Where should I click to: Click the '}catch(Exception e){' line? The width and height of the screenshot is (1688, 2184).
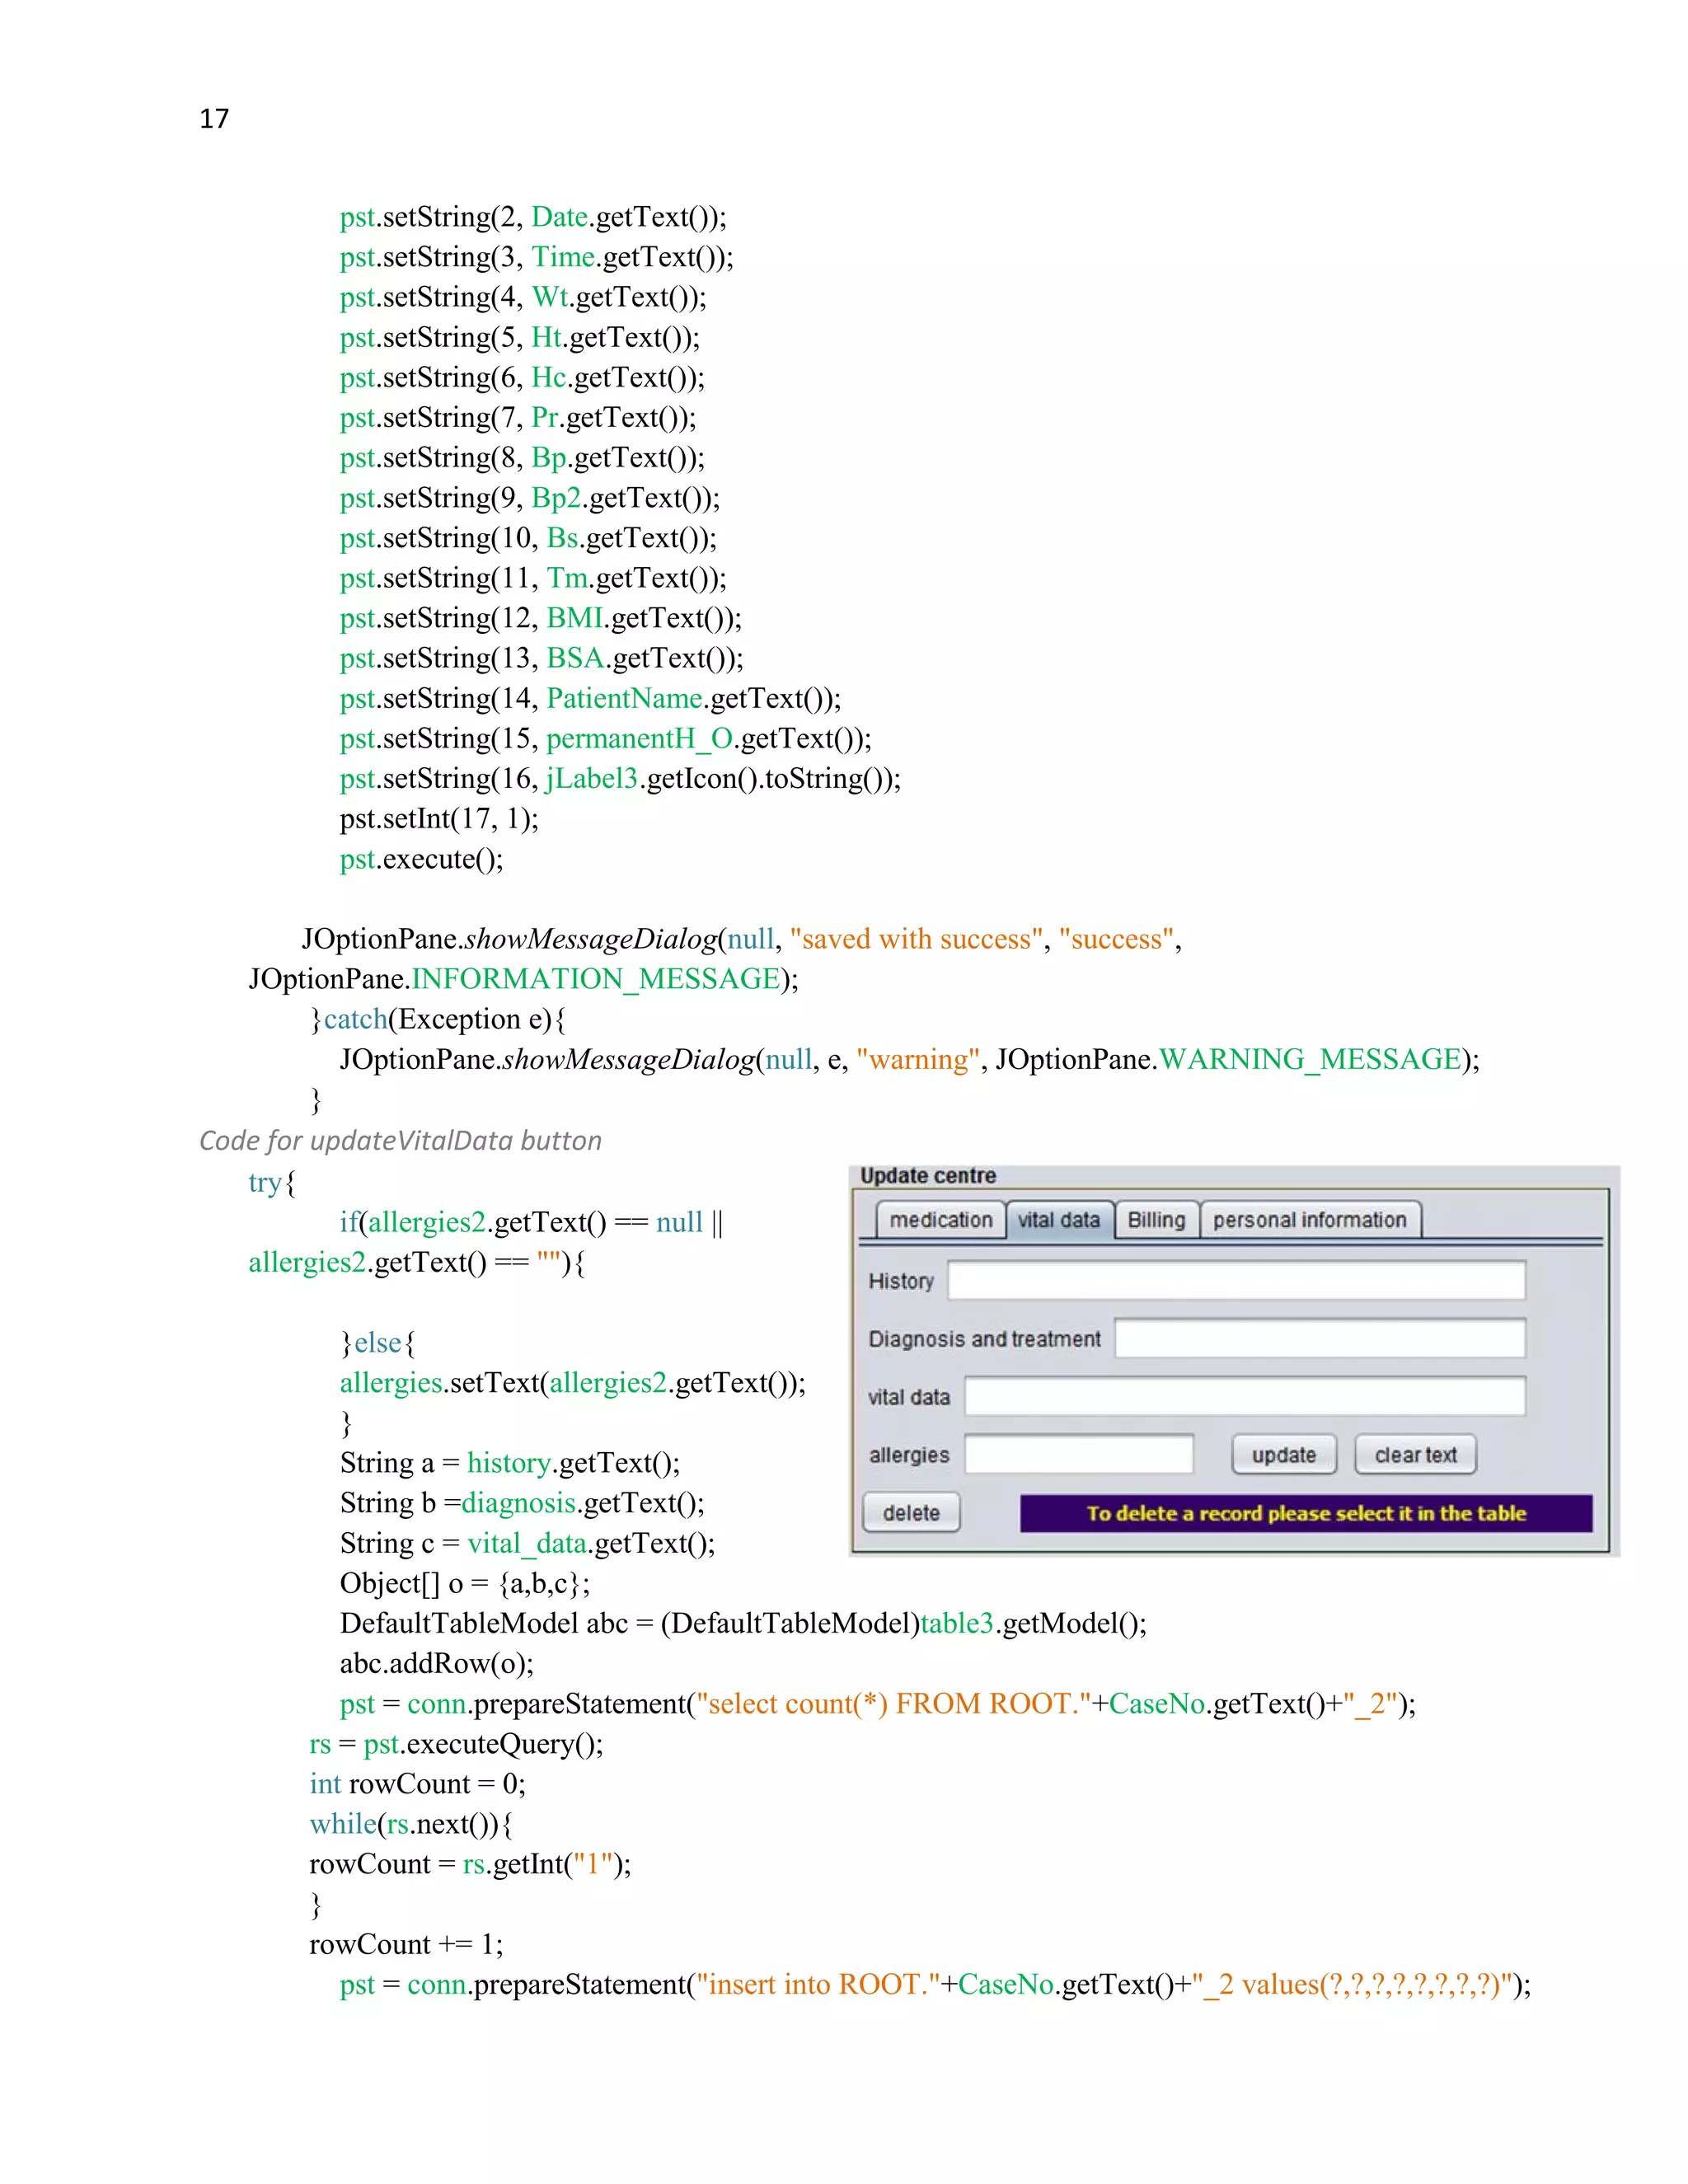point(438,1019)
